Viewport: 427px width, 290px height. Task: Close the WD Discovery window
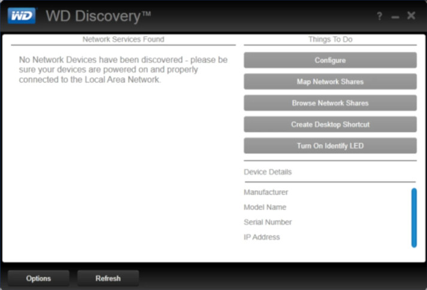(411, 16)
